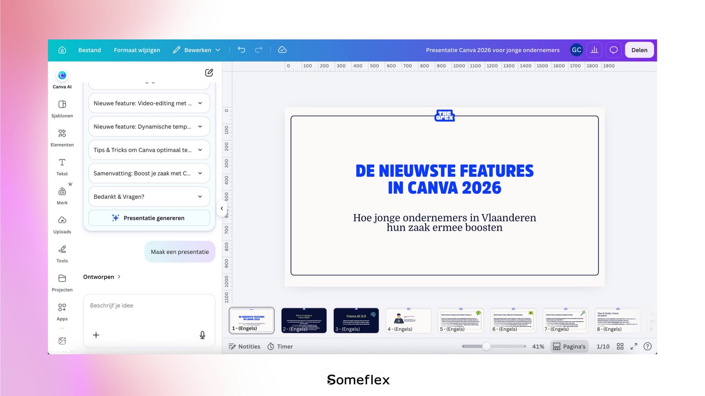Expand Tips & Tricks outline item
This screenshot has width=705, height=396.
click(149, 150)
